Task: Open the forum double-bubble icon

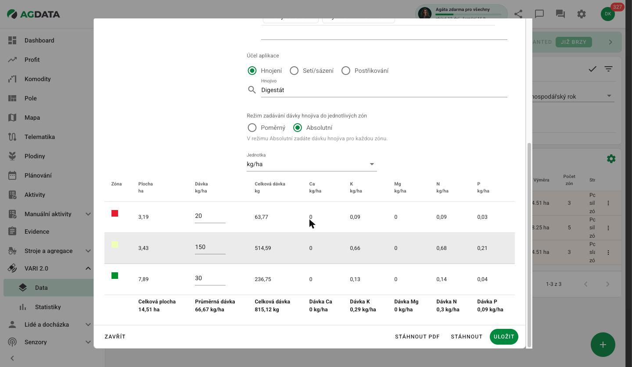Action: [560, 14]
